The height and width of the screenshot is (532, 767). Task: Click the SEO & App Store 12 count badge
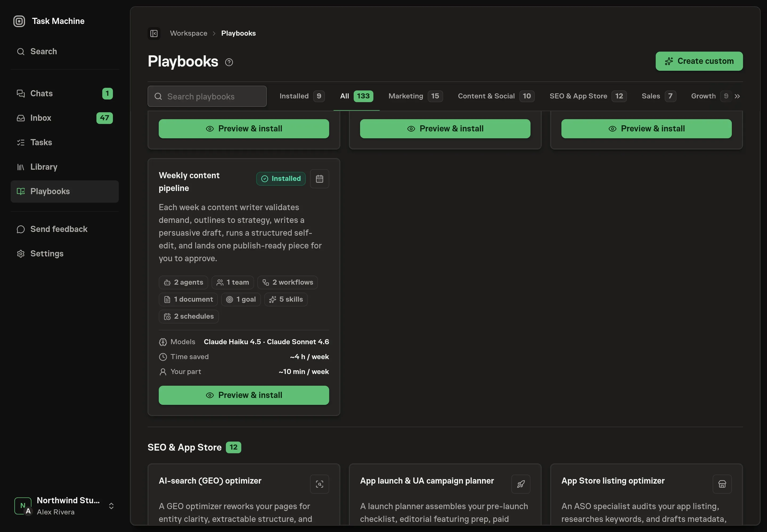tap(233, 448)
